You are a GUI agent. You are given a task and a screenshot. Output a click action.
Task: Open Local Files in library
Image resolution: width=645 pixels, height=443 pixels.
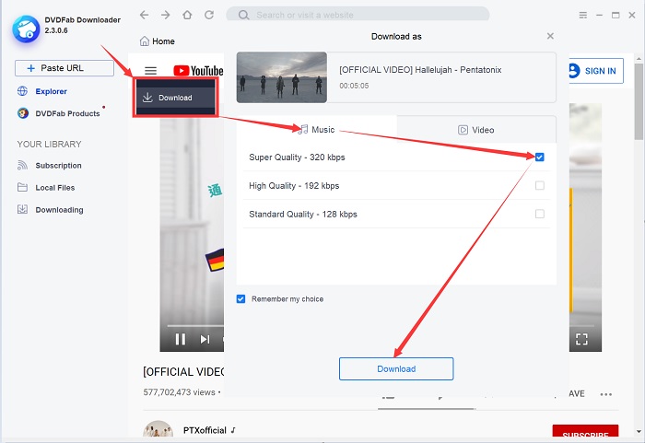46,188
